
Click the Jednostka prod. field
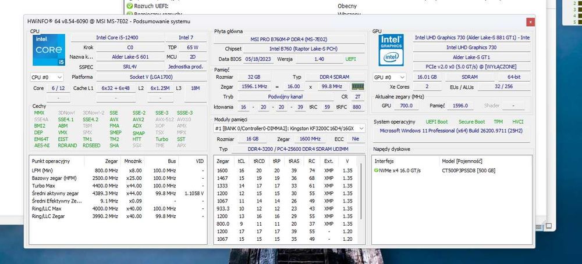pos(186,67)
